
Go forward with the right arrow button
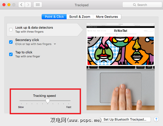point(28,5)
